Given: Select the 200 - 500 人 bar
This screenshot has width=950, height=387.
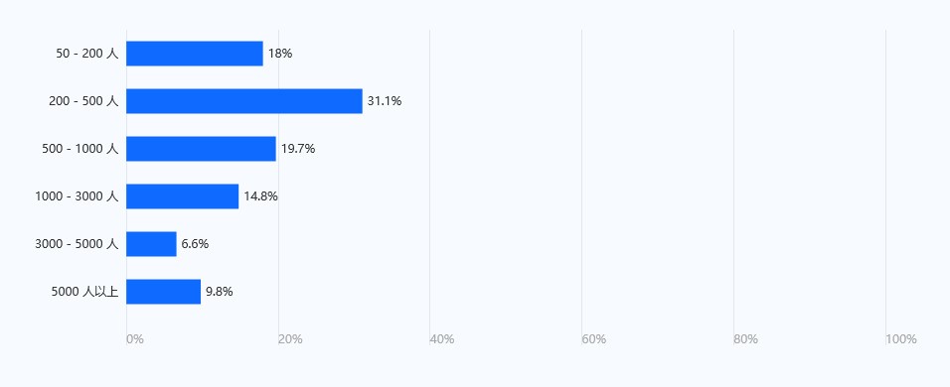Looking at the screenshot, I should pos(244,101).
